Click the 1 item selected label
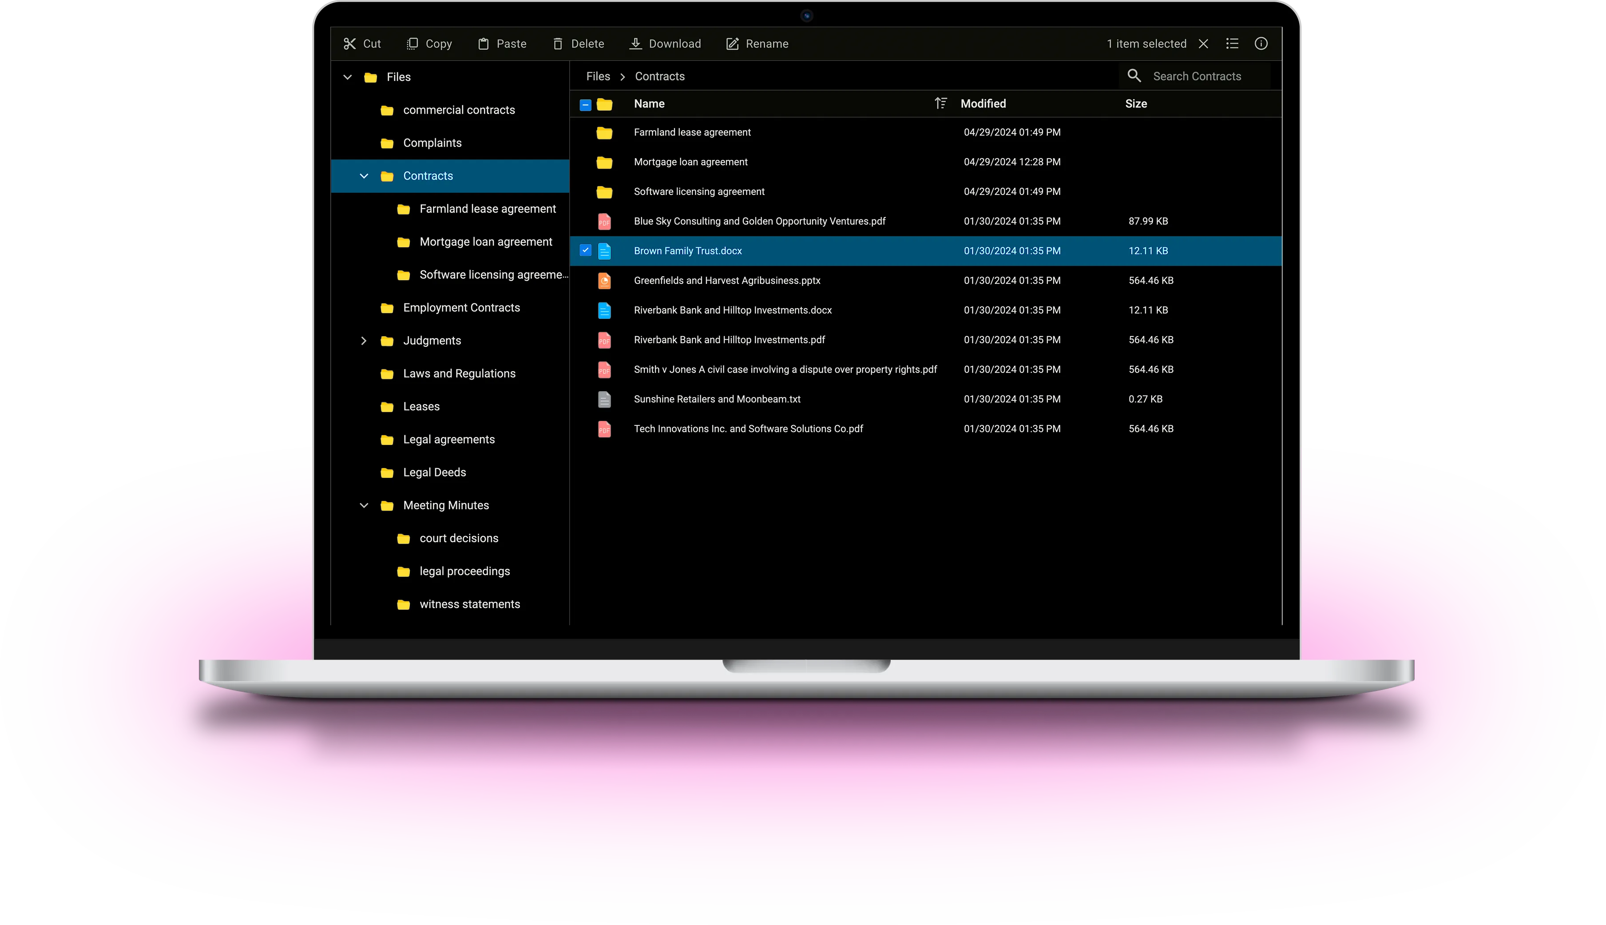 click(x=1146, y=44)
